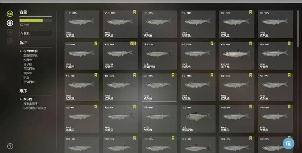The height and width of the screenshot is (153, 302).
Task: Click the double bookmark on the 1.511公斤 欧飘鱼 card
Action: [x=133, y=44]
